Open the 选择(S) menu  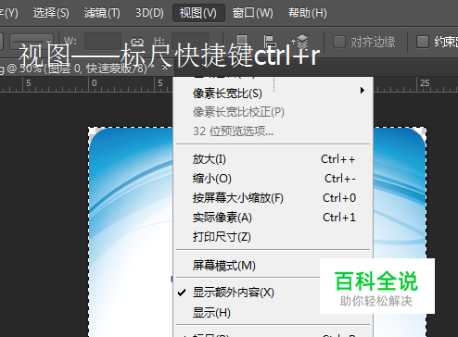click(x=51, y=13)
